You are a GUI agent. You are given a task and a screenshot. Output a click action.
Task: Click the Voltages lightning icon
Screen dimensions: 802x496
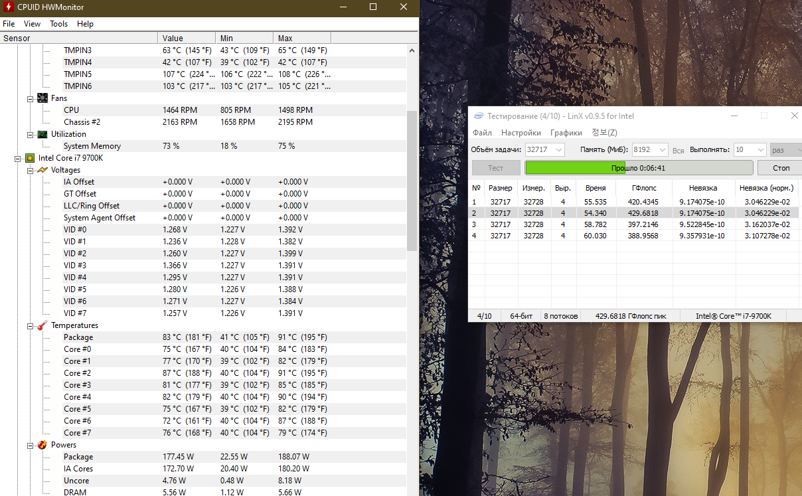tap(42, 170)
